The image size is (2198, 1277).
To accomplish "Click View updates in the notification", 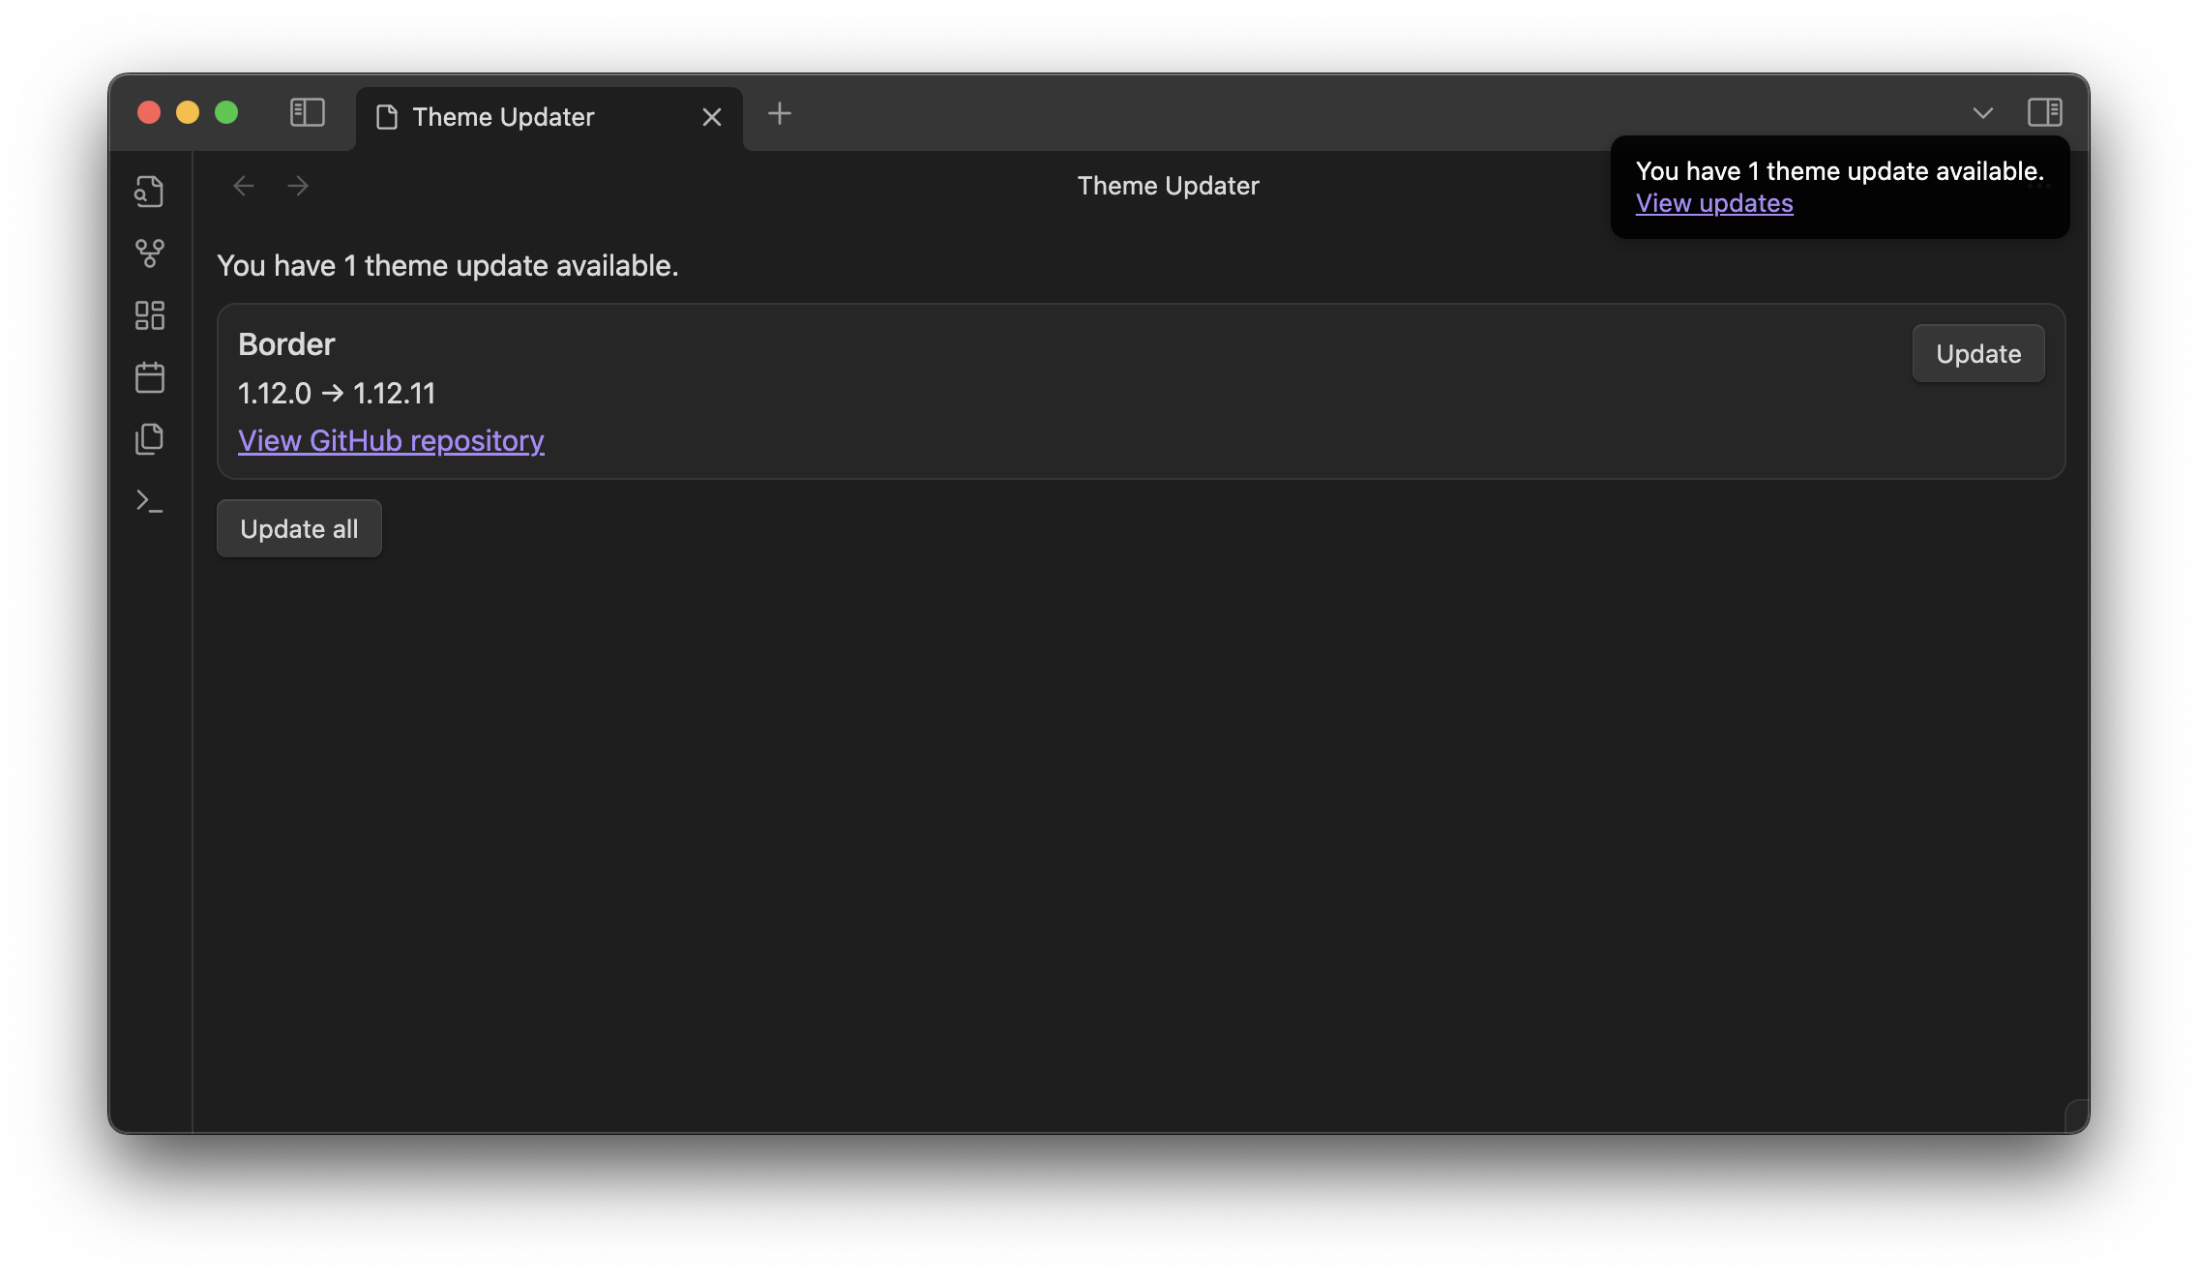I will [x=1713, y=203].
